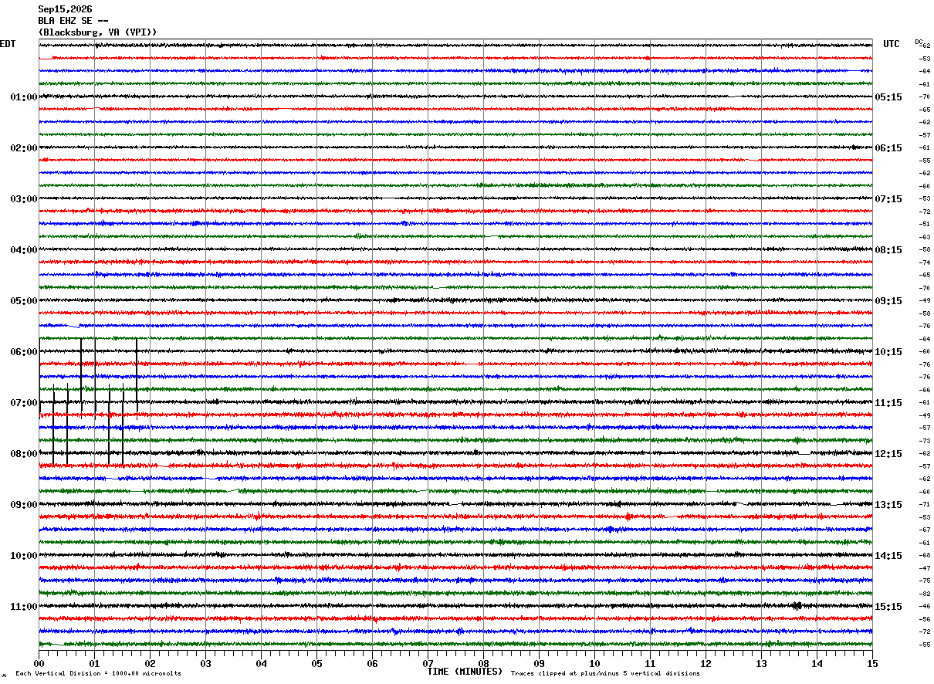
Task: Click the UTC timezone label
Action: (892, 44)
